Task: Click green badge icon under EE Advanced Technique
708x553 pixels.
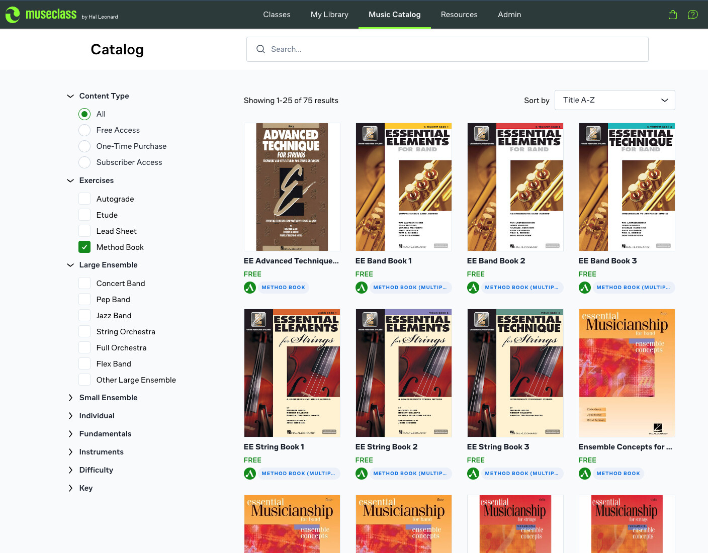Action: pyautogui.click(x=250, y=288)
